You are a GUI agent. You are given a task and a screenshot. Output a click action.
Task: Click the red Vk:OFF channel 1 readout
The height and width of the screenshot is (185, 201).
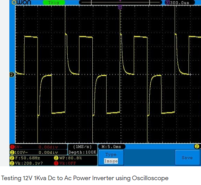[65, 163]
